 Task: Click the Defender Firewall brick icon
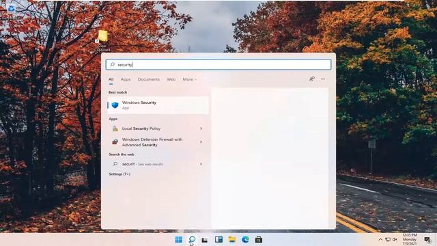pyautogui.click(x=115, y=141)
